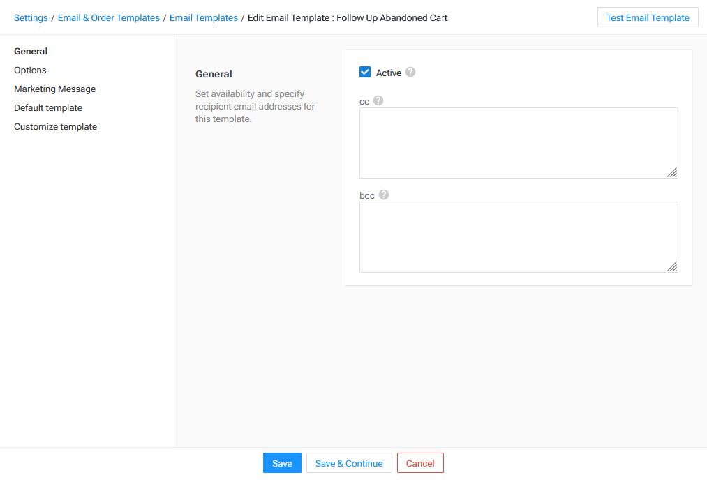Click the cc textarea resize handle
This screenshot has height=482, width=707.
pyautogui.click(x=672, y=172)
